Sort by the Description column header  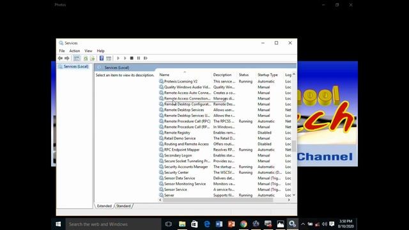tap(222, 75)
